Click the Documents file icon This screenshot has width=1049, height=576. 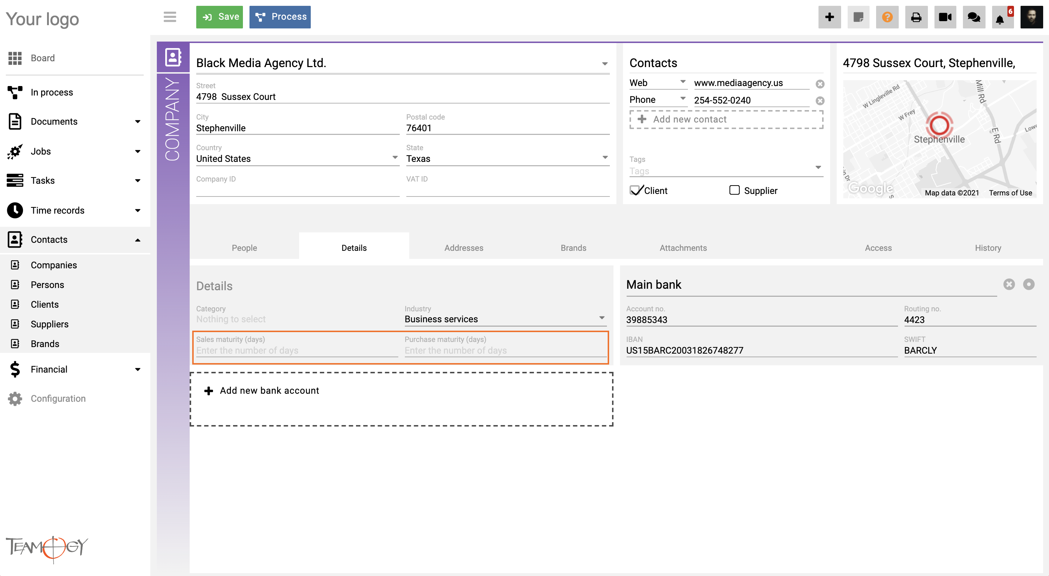[x=15, y=121]
